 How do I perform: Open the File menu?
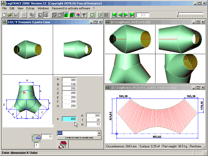click(4, 8)
